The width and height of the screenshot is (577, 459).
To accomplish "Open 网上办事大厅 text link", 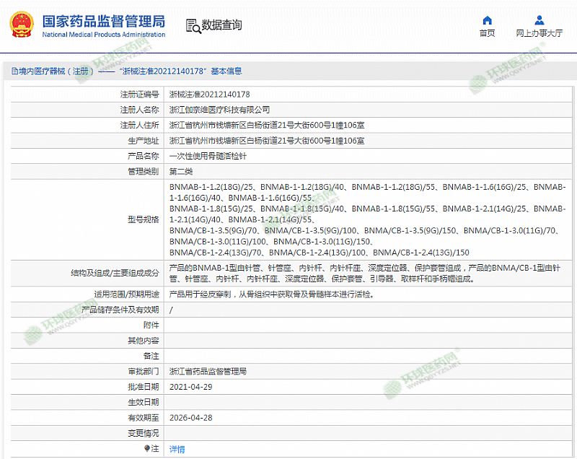I will click(539, 33).
